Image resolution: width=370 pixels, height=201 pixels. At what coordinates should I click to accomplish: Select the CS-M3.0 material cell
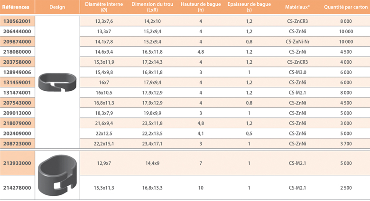[298, 72]
